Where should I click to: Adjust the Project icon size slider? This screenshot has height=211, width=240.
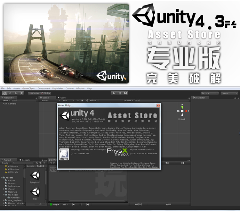coord(40,204)
